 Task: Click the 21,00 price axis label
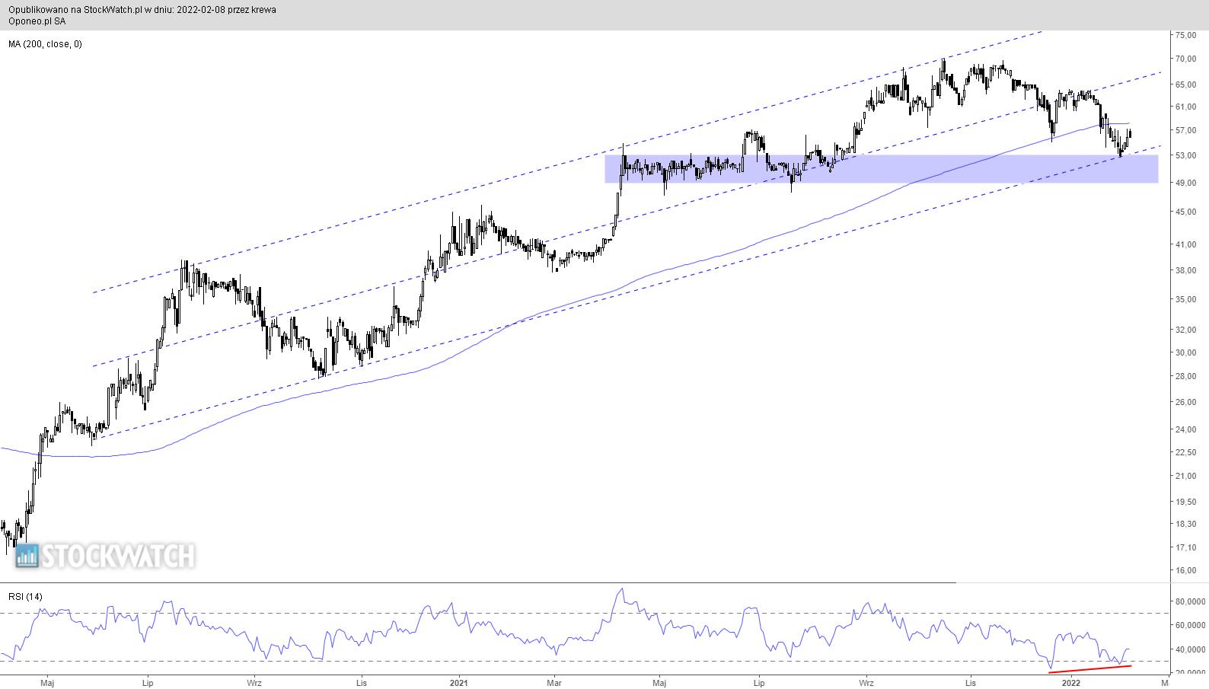pos(1185,477)
